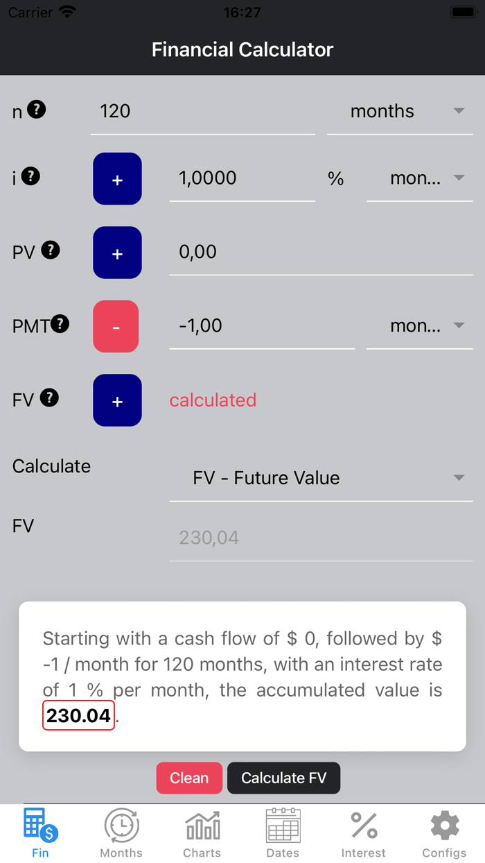Click the PMT value field showing -1,00
This screenshot has height=863, width=485.
262,326
